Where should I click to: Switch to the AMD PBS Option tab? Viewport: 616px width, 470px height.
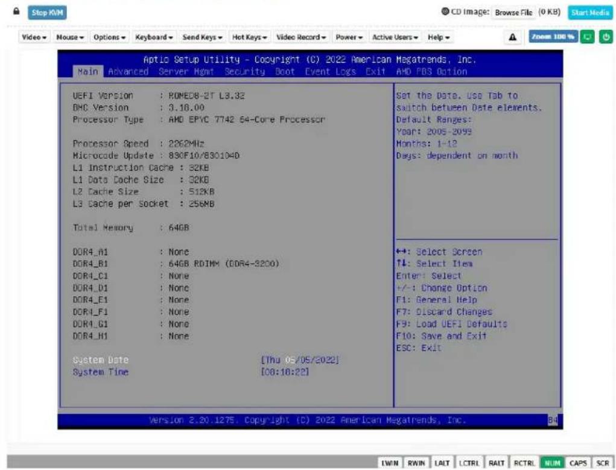pyautogui.click(x=431, y=72)
